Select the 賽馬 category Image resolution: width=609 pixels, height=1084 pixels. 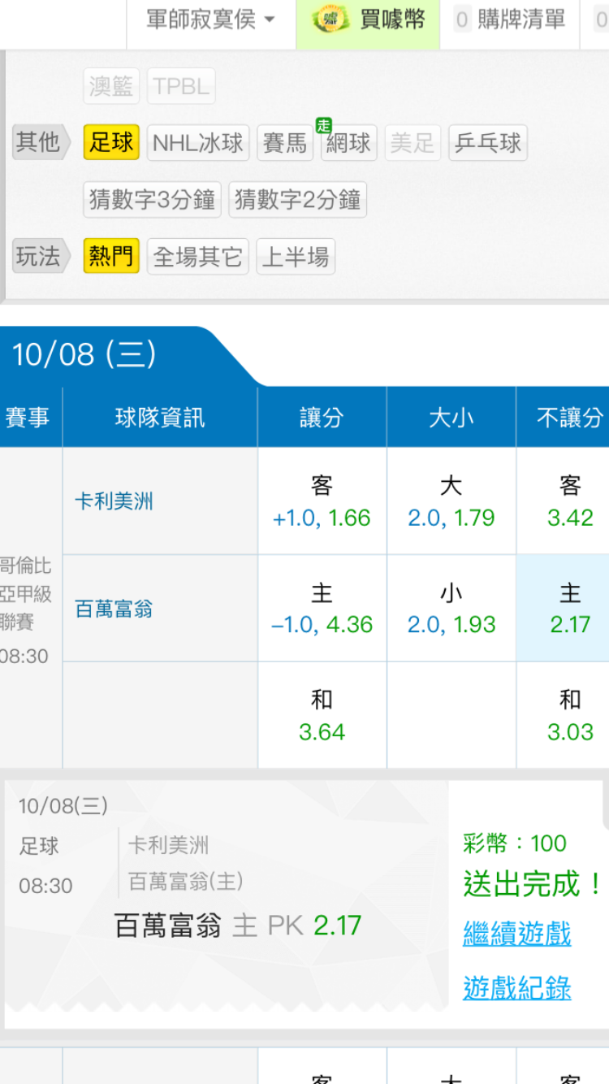(x=285, y=144)
